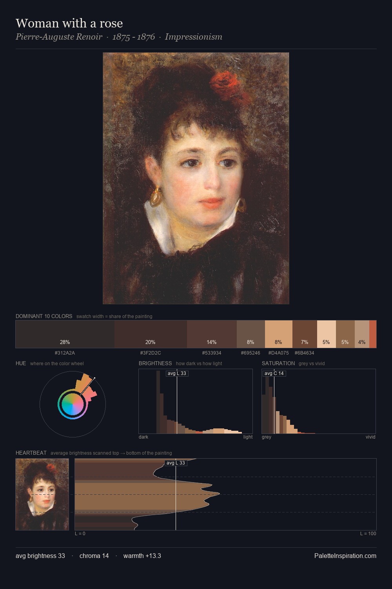Click the hex code "#3F2D2C"

(151, 353)
